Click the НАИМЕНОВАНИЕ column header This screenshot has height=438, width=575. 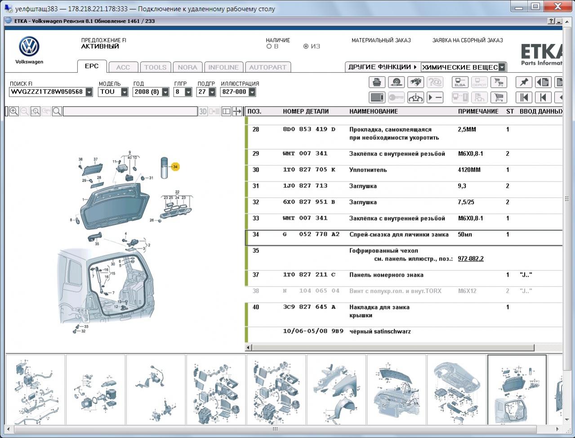(374, 111)
